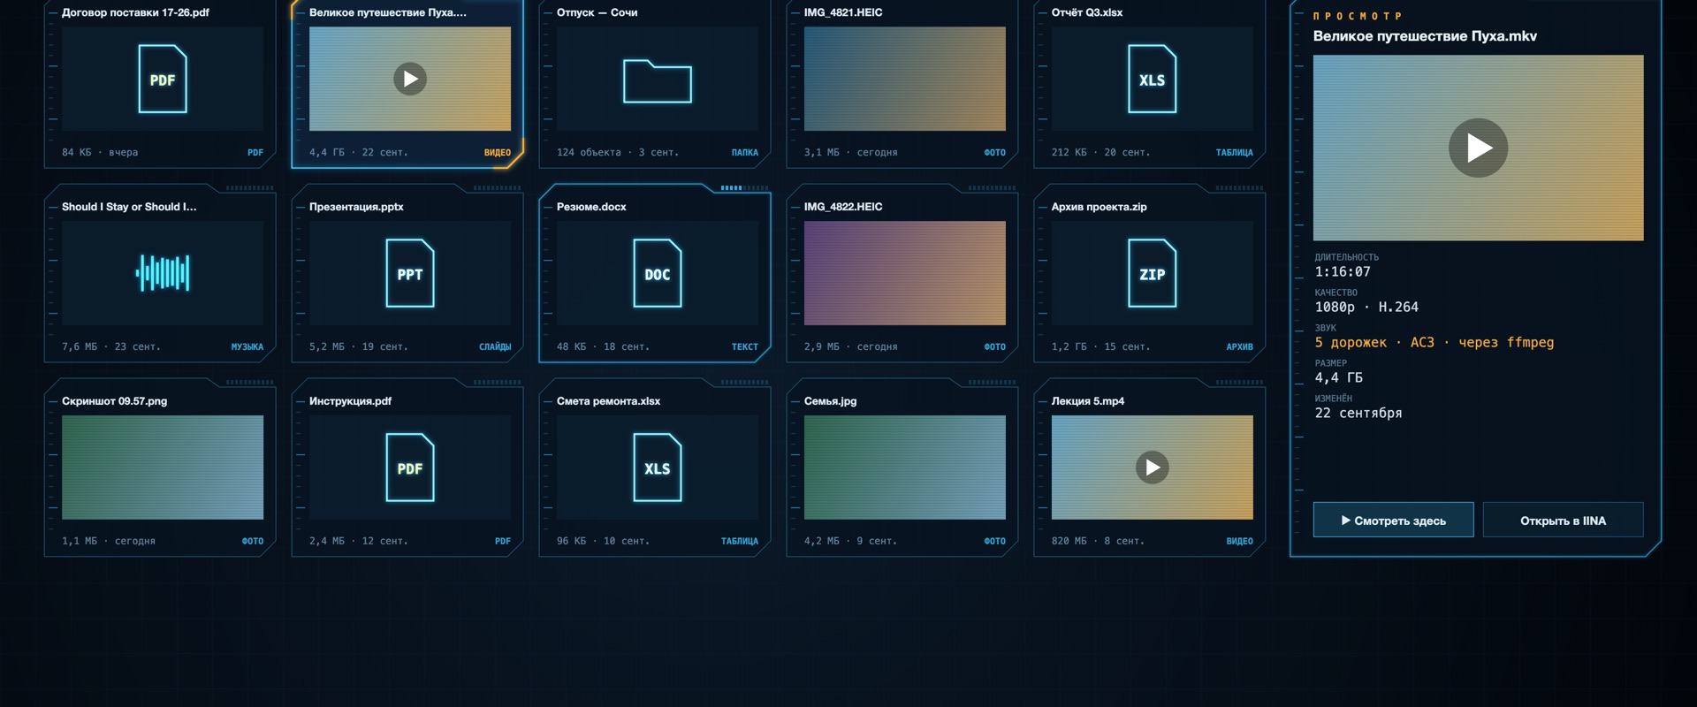Click the file name Презентация.pptx
This screenshot has width=1697, height=707.
pos(356,207)
